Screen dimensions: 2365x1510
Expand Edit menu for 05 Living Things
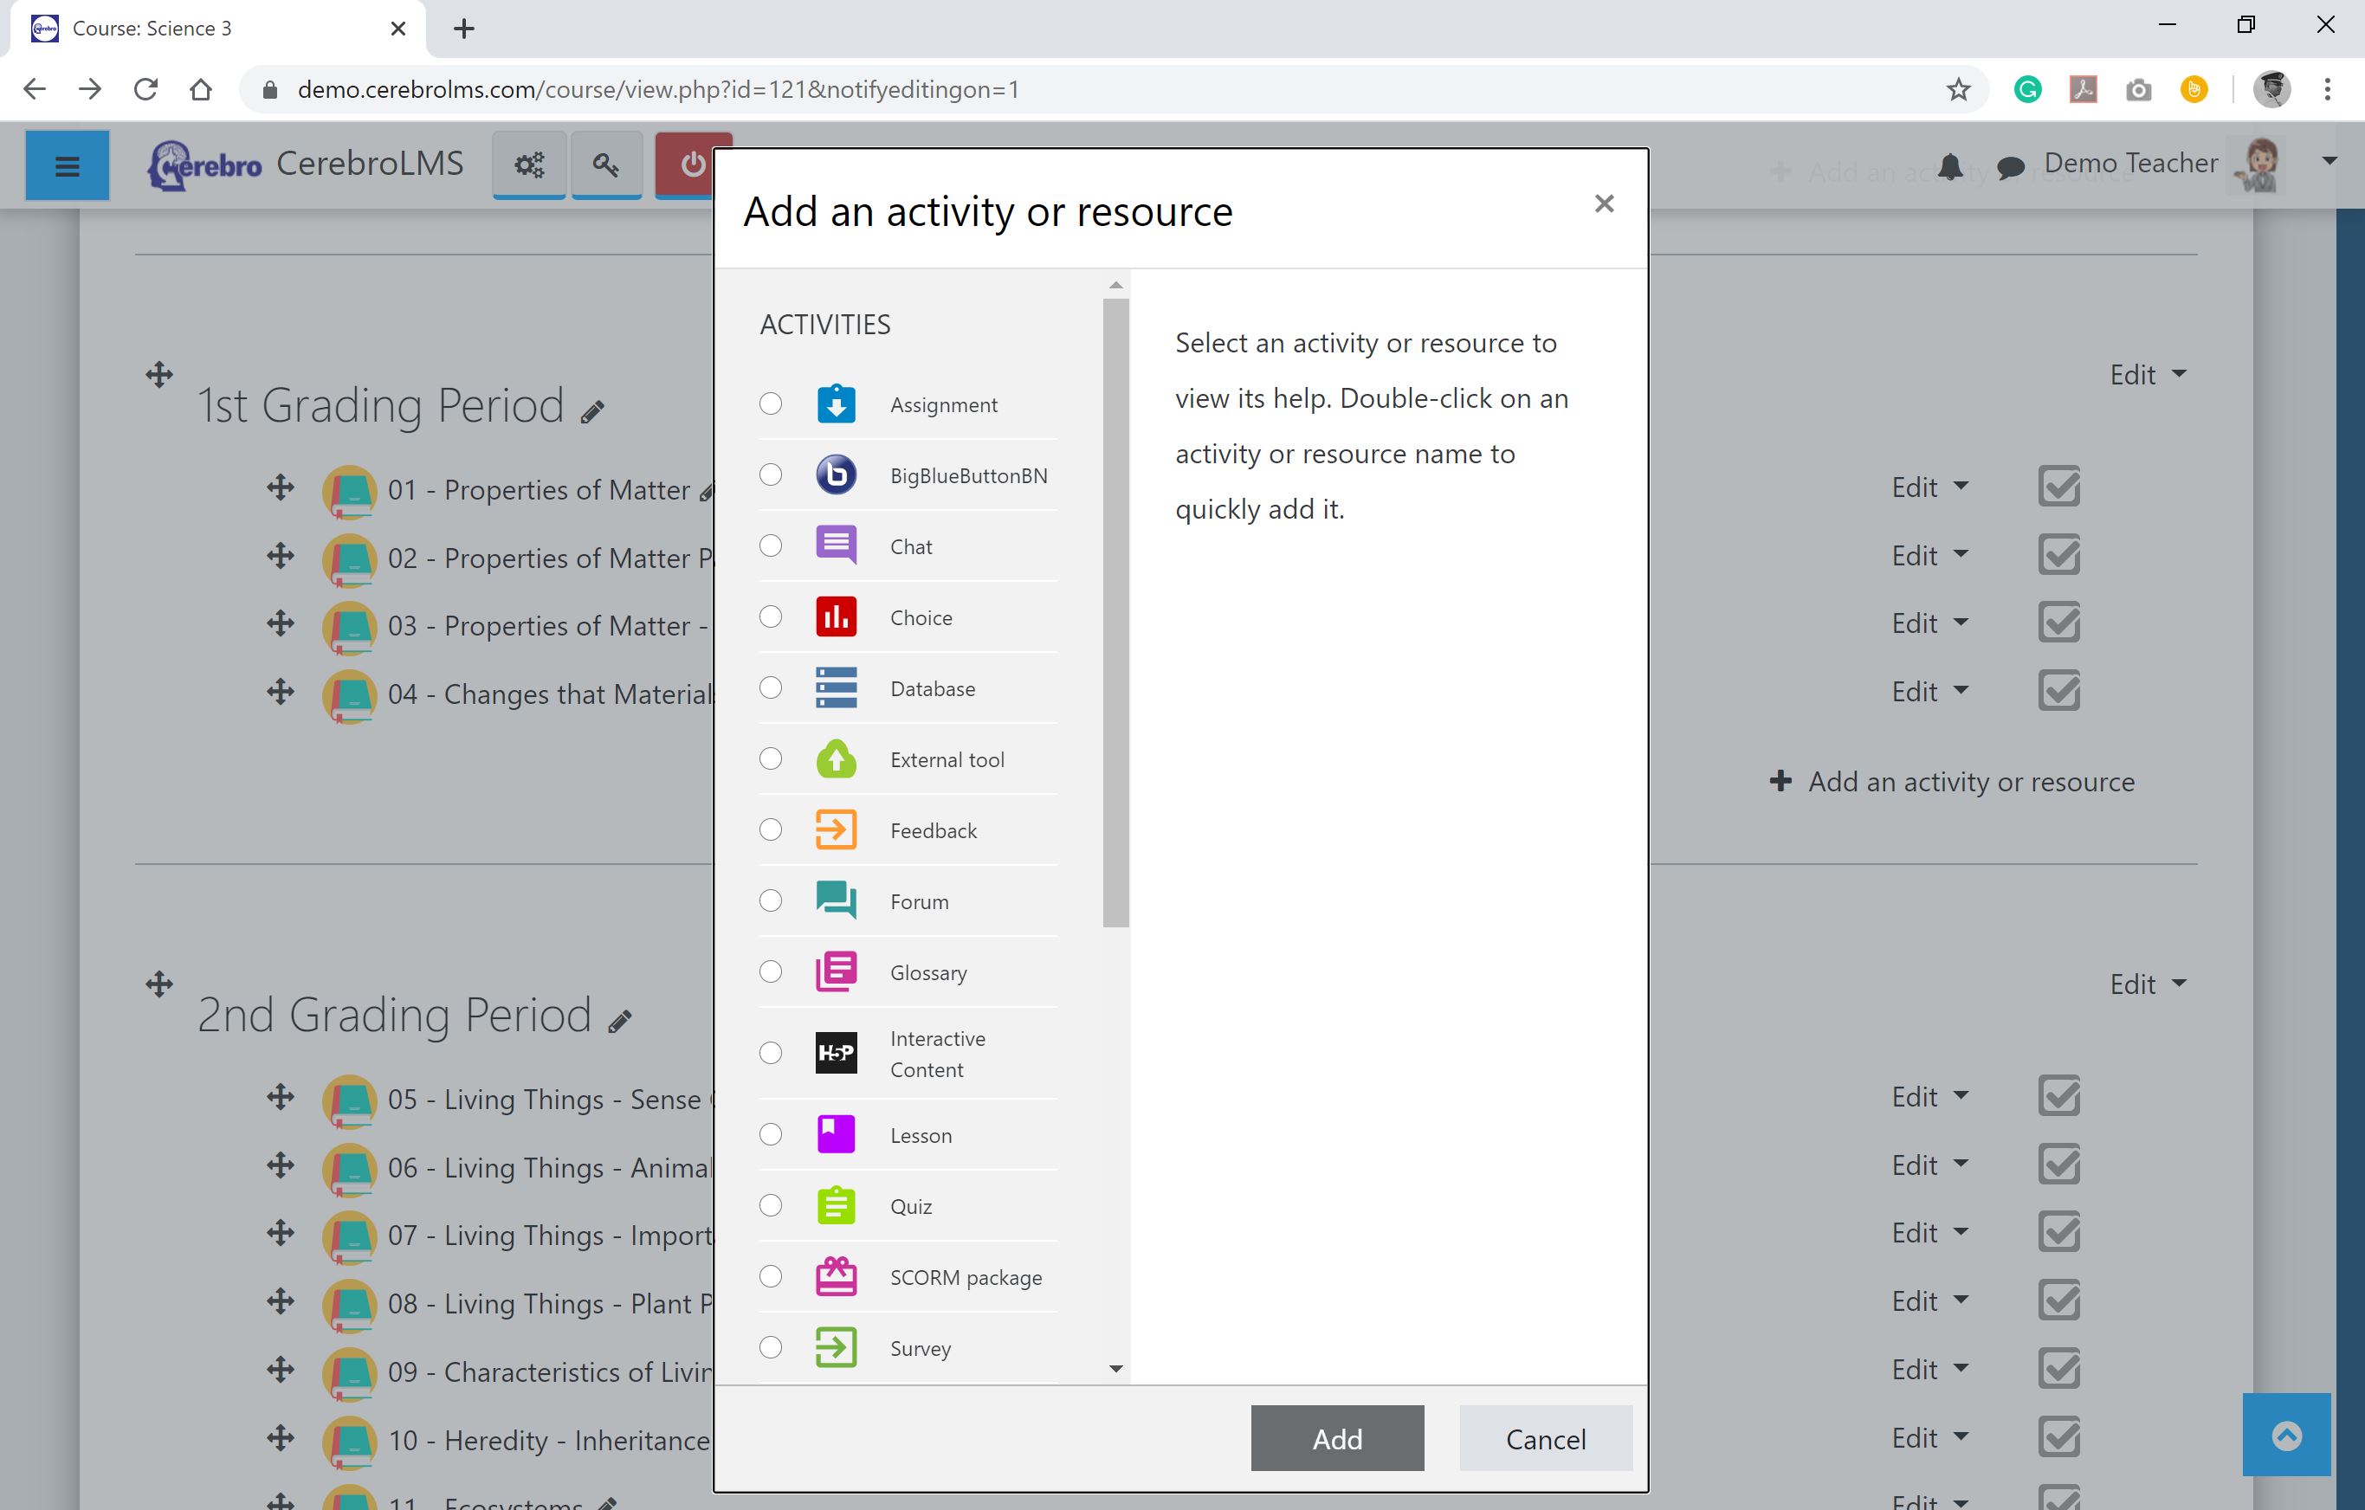tap(1929, 1097)
